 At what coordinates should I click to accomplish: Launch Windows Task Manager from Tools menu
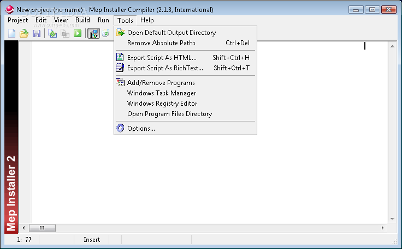coord(185,93)
